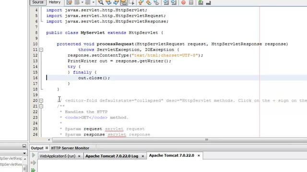Click "Handles the HTTP" comment line
The width and height of the screenshot is (307, 172).
tap(86, 112)
